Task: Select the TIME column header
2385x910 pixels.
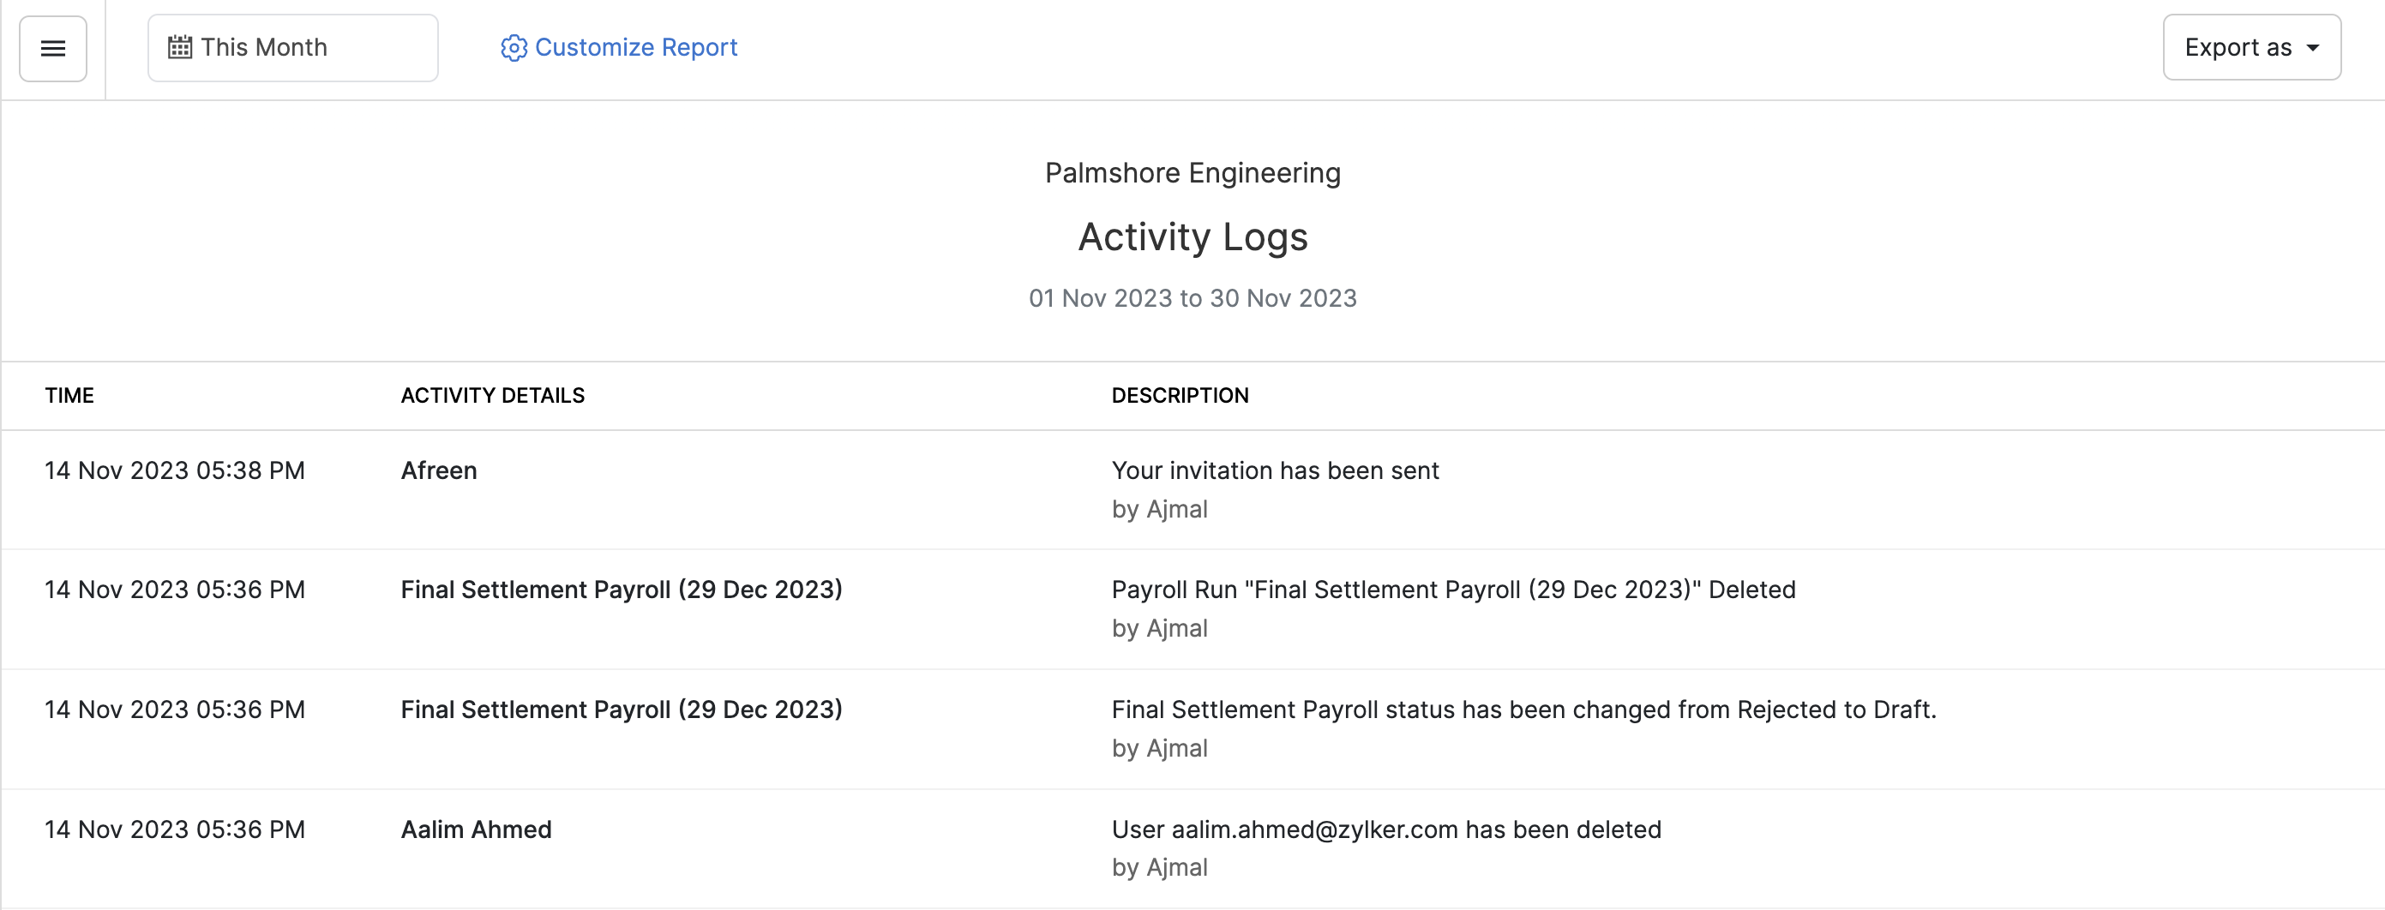Action: (69, 395)
